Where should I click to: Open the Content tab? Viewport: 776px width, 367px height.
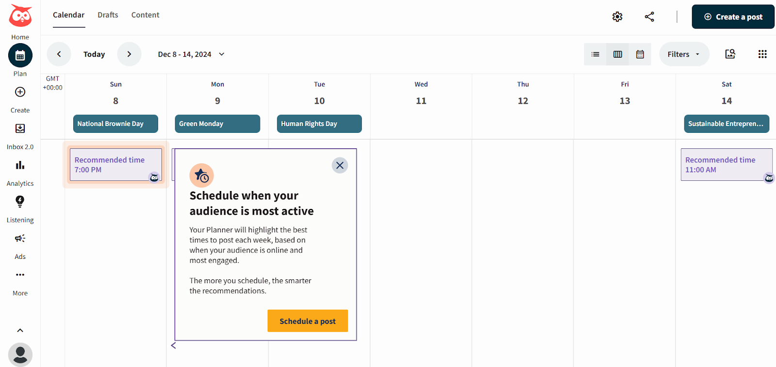[x=145, y=15]
